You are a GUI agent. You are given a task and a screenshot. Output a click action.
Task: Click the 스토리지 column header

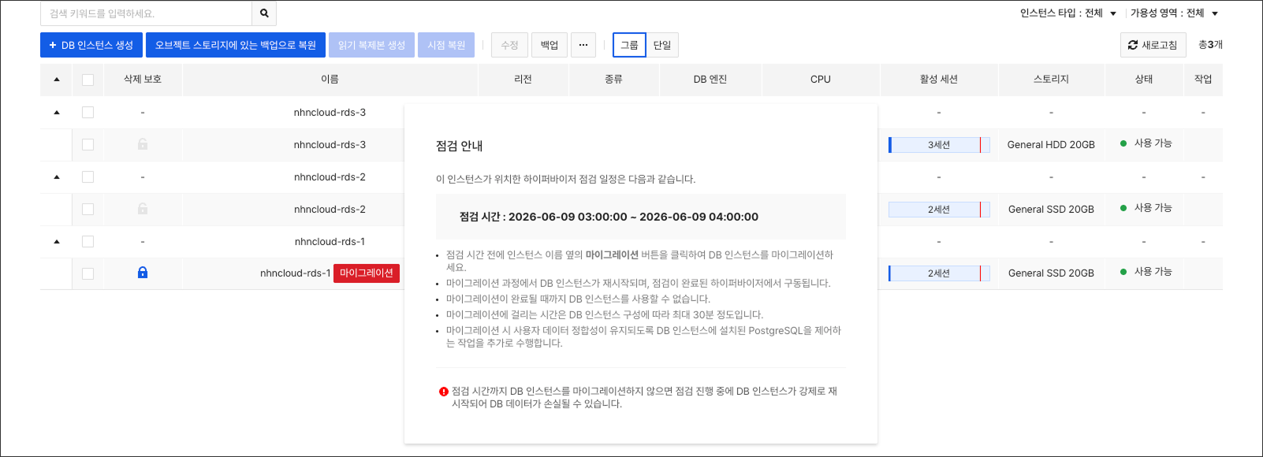[x=1051, y=80]
